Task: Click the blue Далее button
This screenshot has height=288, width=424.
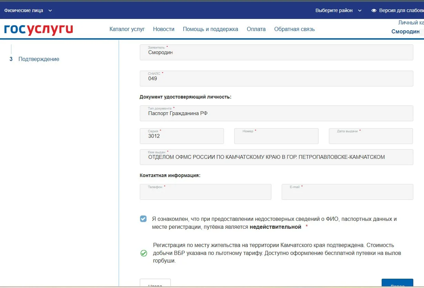Action: (397, 283)
